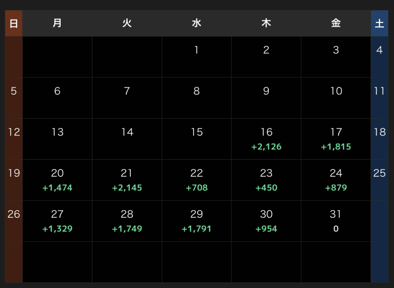Select Sunday the 12th cell
The height and width of the screenshot is (288, 394).
(13, 139)
